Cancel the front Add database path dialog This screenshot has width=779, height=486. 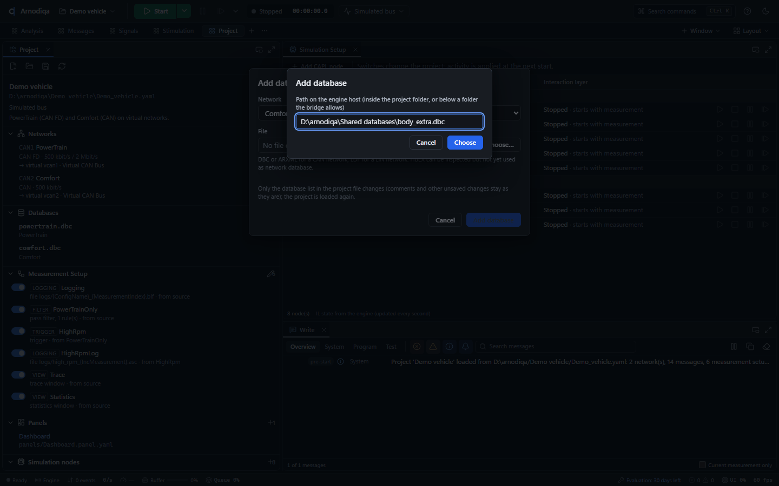pos(426,143)
